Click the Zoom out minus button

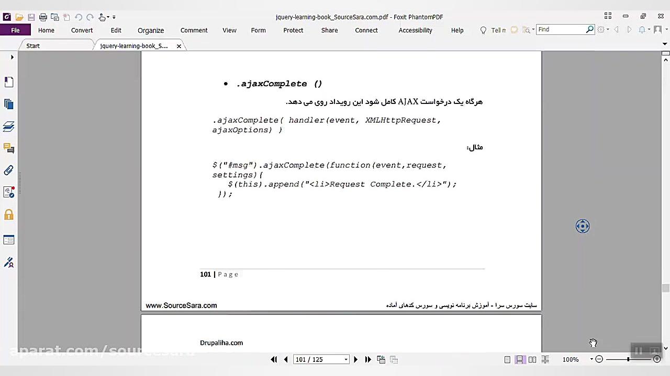coord(599,359)
